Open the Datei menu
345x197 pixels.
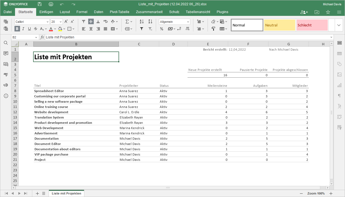point(8,12)
